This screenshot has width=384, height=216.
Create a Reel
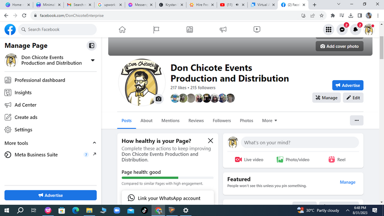[x=337, y=160]
